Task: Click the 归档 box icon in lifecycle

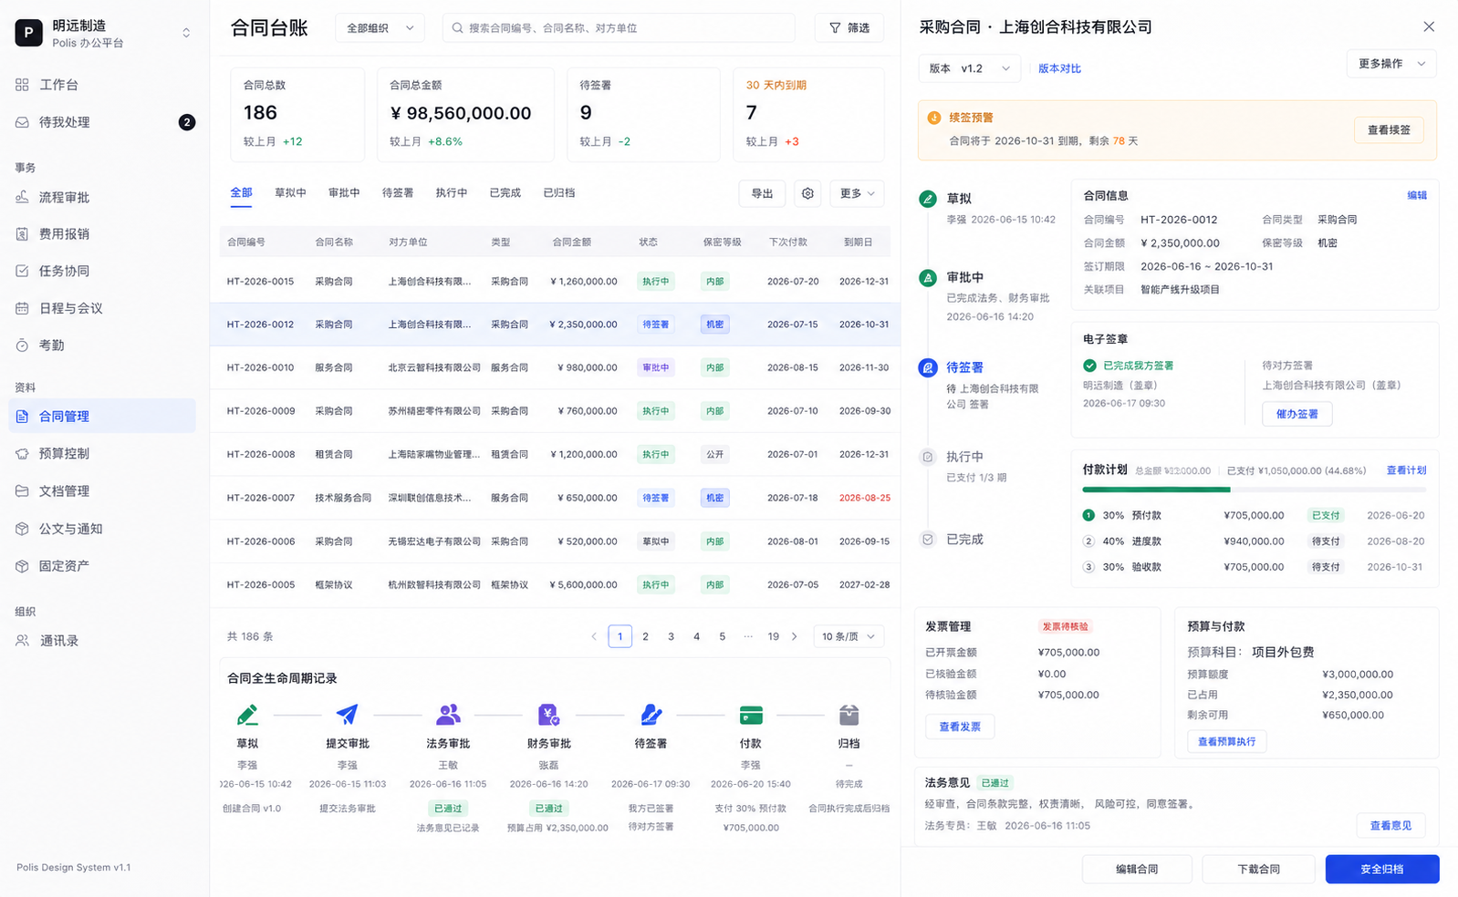Action: 849,715
